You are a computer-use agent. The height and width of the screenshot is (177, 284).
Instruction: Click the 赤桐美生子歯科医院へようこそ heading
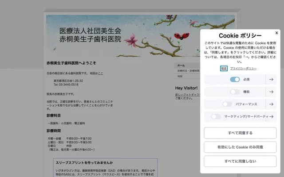(x=71, y=63)
